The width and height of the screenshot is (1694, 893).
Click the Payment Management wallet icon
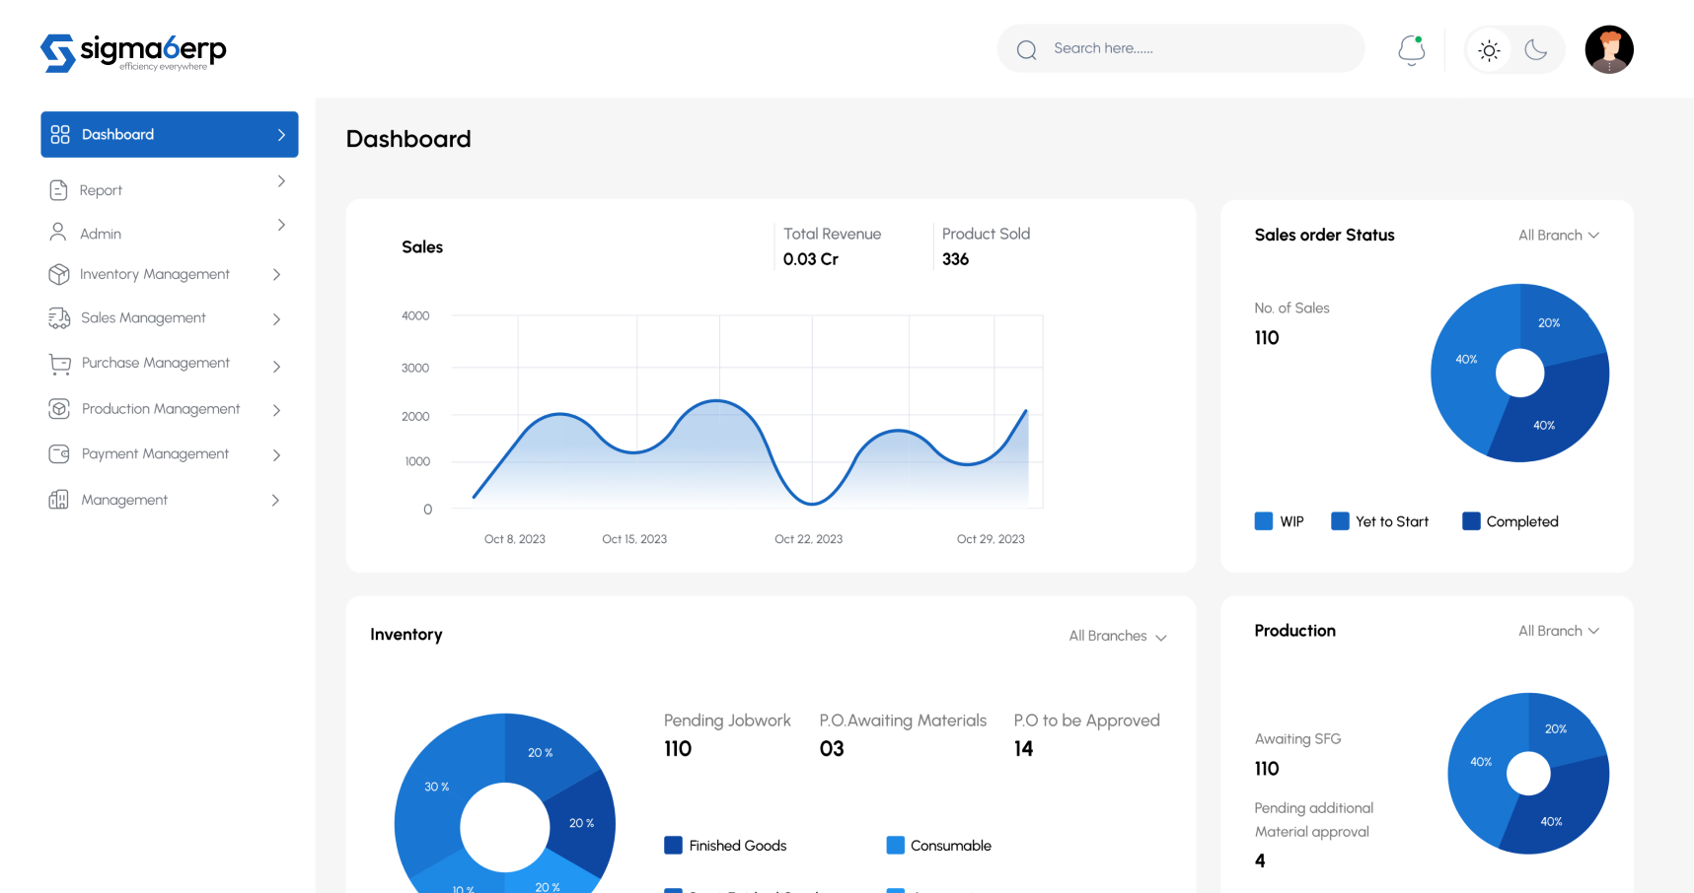click(x=59, y=453)
